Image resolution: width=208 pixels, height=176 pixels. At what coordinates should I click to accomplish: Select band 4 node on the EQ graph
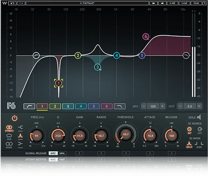point(117,56)
